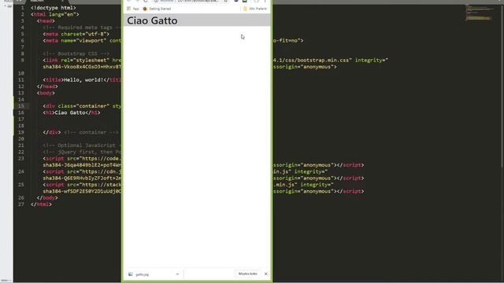Click the closing html tag on line 27
The height and width of the screenshot is (283, 504).
41,204
